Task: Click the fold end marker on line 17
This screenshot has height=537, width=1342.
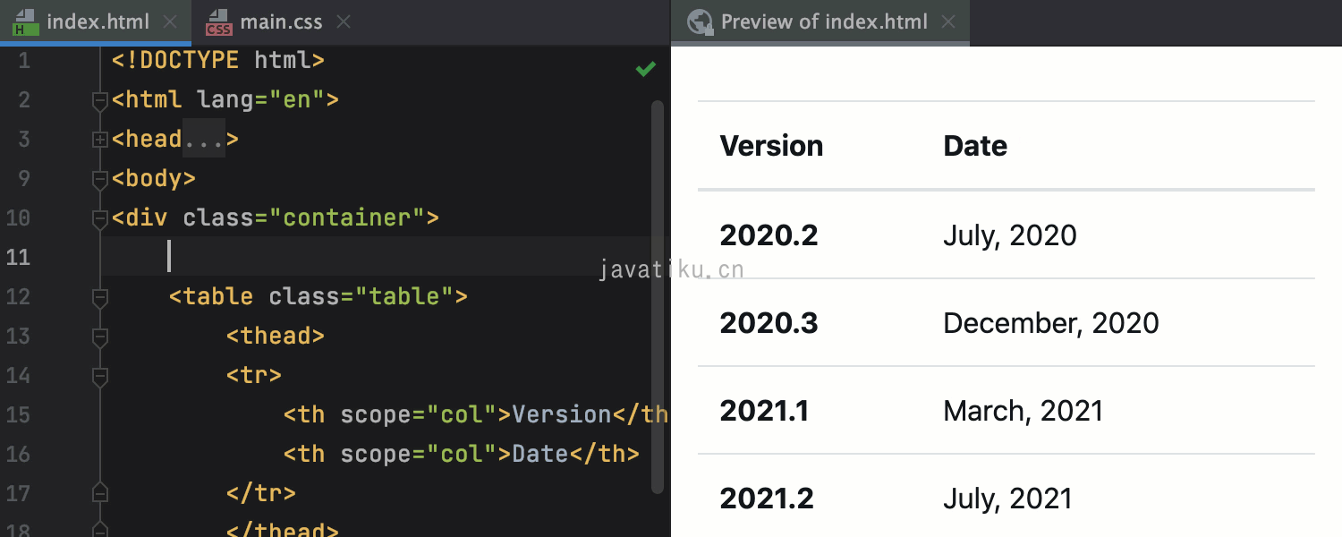Action: [x=100, y=493]
